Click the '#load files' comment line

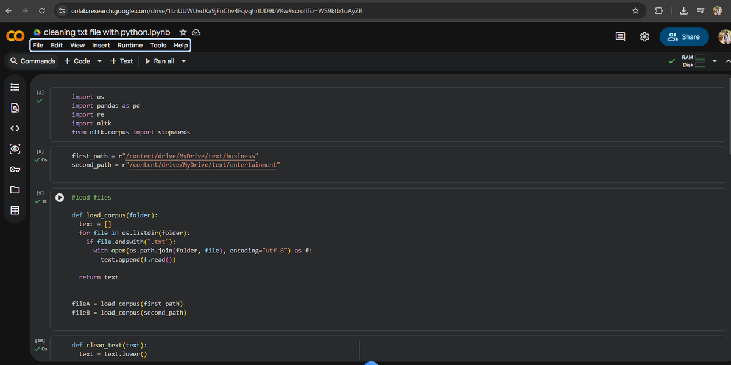point(91,198)
